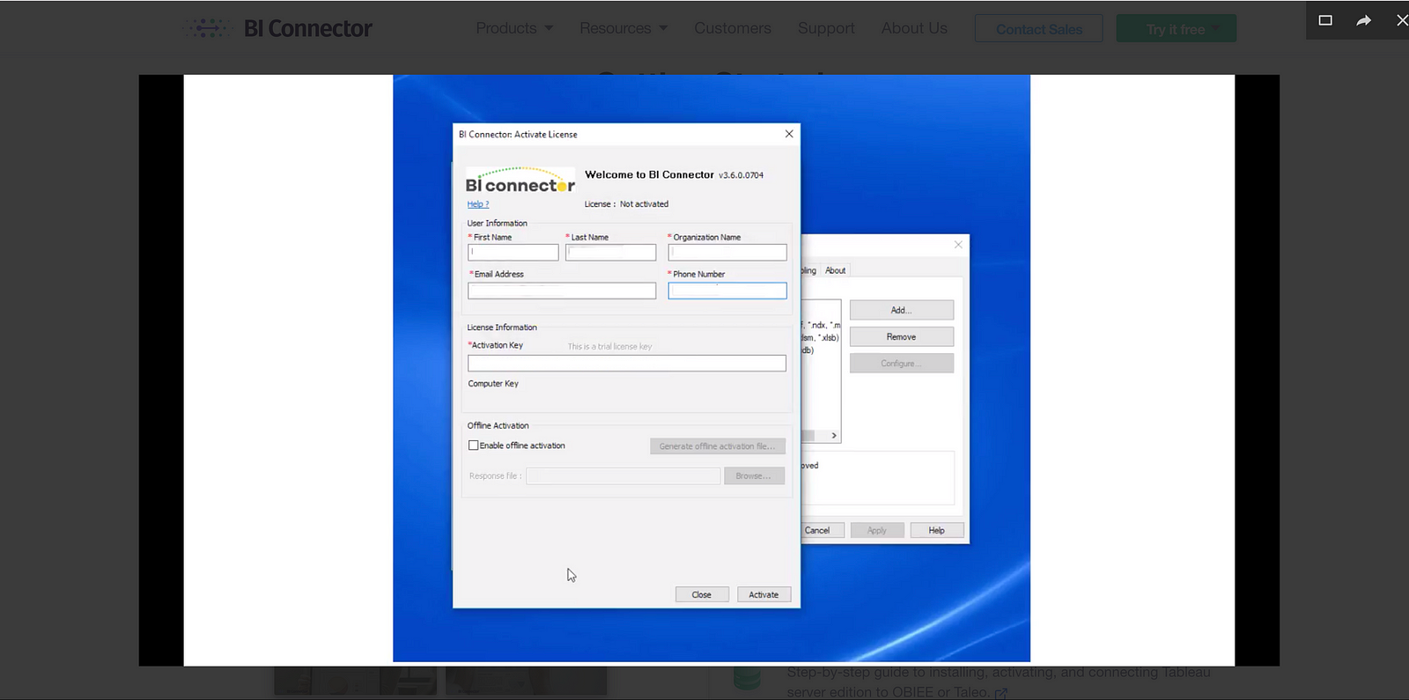Screen dimensions: 1409x700
Task: Enable offline activation checkbox
Action: click(x=474, y=446)
